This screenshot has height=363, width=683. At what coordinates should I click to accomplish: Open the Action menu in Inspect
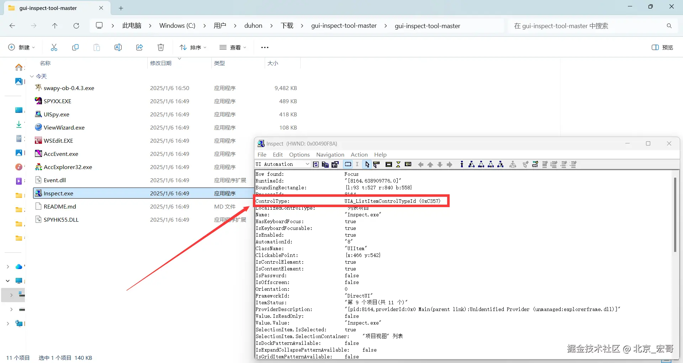coord(359,154)
